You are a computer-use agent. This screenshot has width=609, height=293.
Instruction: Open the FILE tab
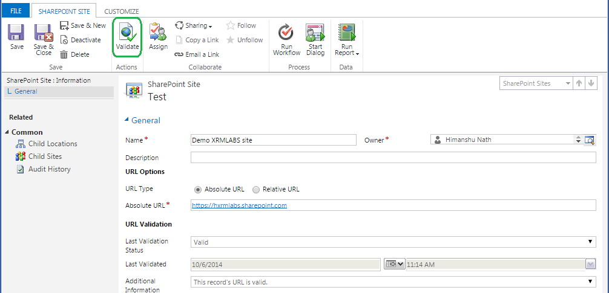(x=16, y=11)
